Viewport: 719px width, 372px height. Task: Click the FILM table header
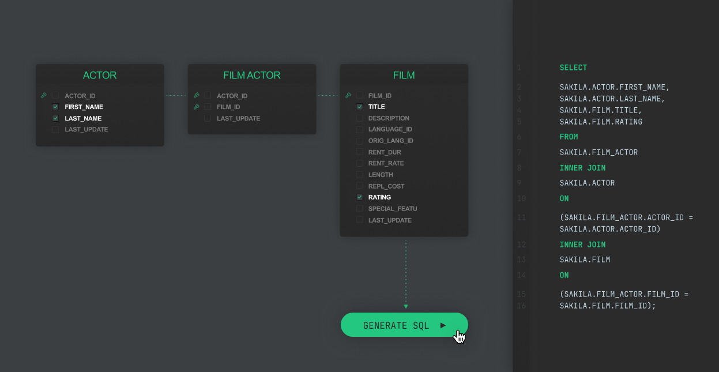click(404, 75)
